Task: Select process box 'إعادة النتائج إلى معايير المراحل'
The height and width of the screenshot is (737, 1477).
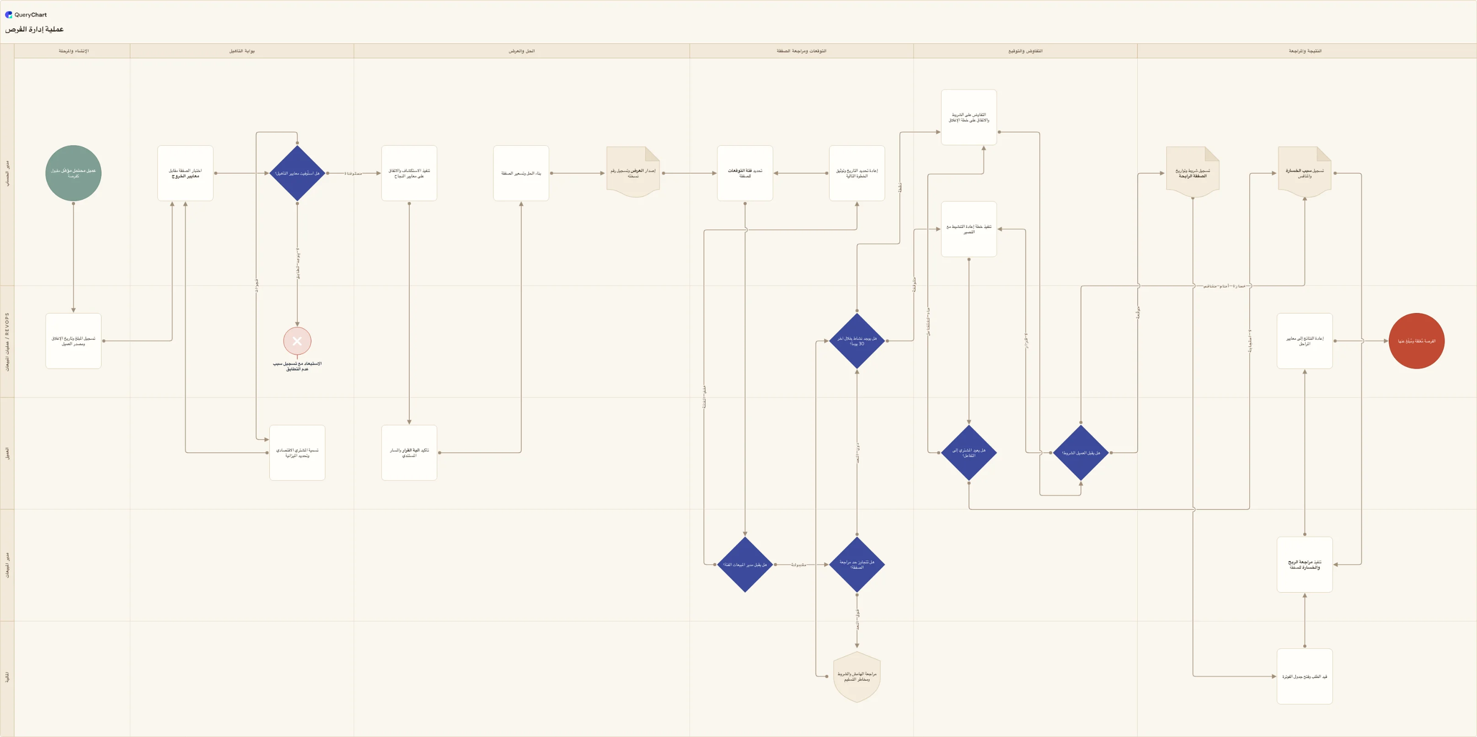Action: (x=1305, y=341)
